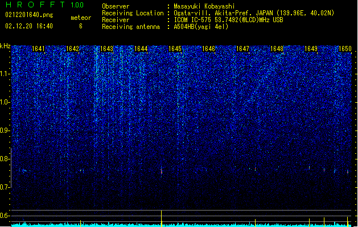Image resolution: width=358 pixels, height=227 pixels.
Task: Click the 1650 time axis label
Action: (x=345, y=49)
